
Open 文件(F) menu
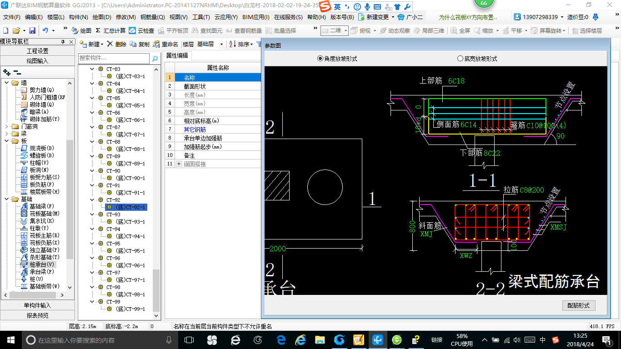(12, 17)
